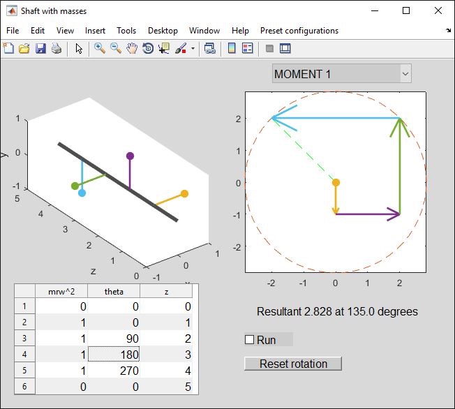Image resolution: width=455 pixels, height=409 pixels.
Task: Toggle the Run checkbox
Action: click(x=249, y=340)
